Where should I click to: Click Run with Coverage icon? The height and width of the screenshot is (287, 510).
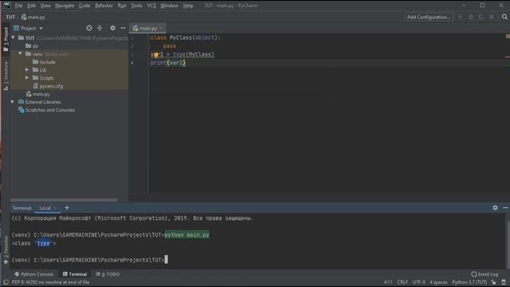481,17
